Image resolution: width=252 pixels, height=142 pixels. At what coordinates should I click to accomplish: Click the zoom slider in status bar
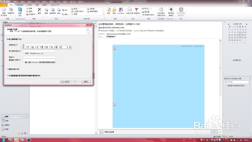point(243,136)
